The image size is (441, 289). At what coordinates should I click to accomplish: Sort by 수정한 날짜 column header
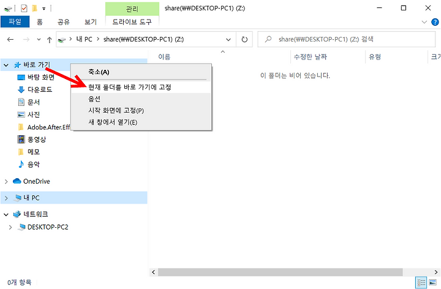[x=310, y=57]
